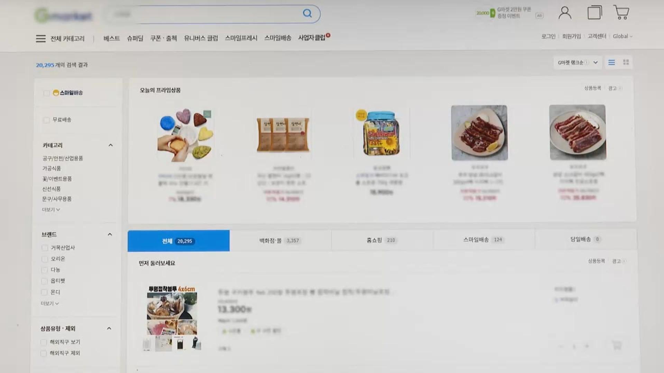Switch to list view layout
This screenshot has height=373, width=664.
point(611,63)
